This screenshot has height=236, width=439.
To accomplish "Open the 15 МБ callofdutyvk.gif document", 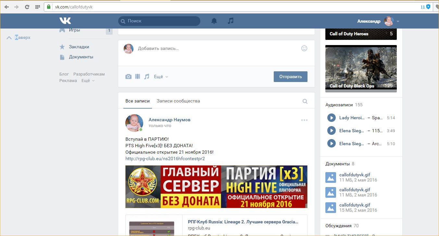I will 355,205.
